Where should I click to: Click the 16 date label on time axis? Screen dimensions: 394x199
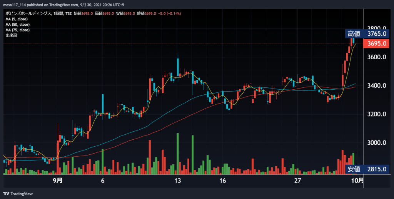(x=223, y=181)
